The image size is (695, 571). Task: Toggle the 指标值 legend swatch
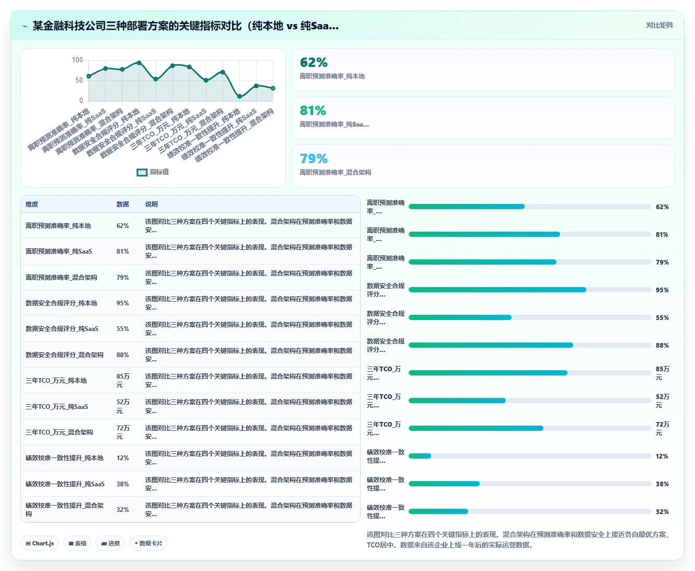142,172
